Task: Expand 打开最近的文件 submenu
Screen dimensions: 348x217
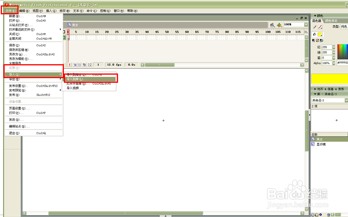Action: click(x=34, y=29)
